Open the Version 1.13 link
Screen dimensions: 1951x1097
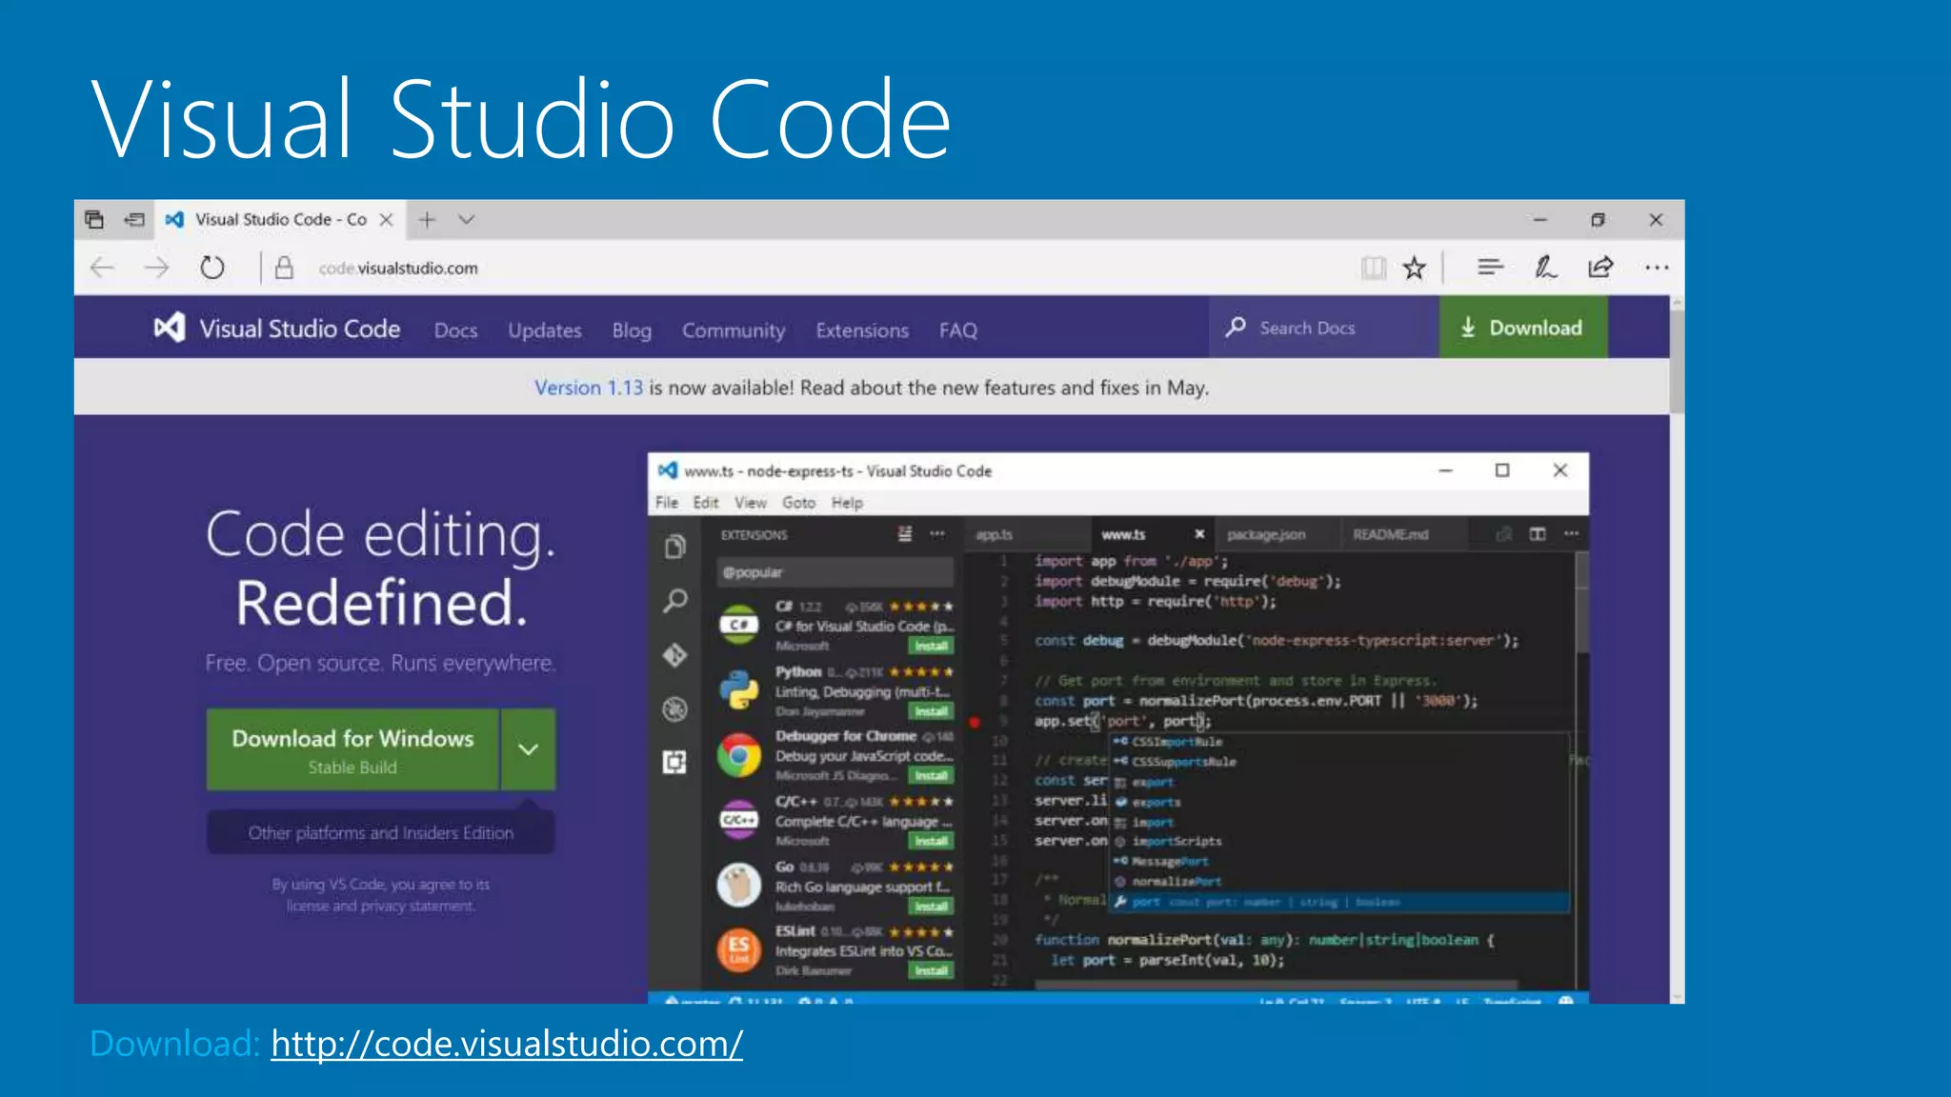588,388
